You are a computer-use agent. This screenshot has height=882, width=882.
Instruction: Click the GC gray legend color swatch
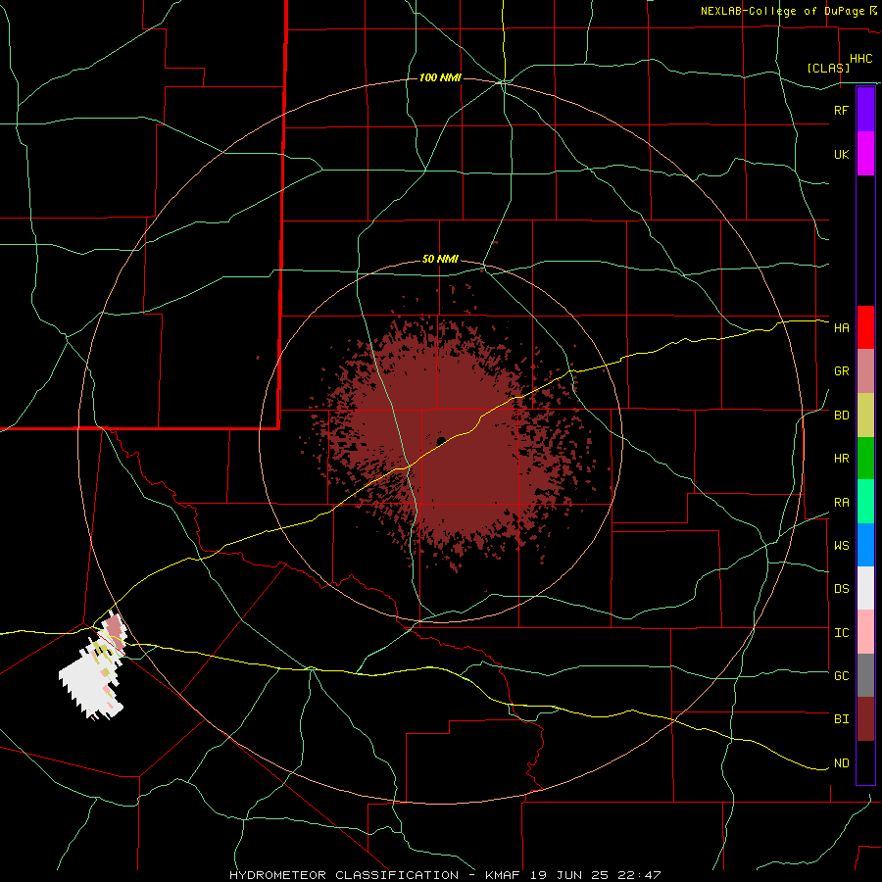tap(865, 675)
